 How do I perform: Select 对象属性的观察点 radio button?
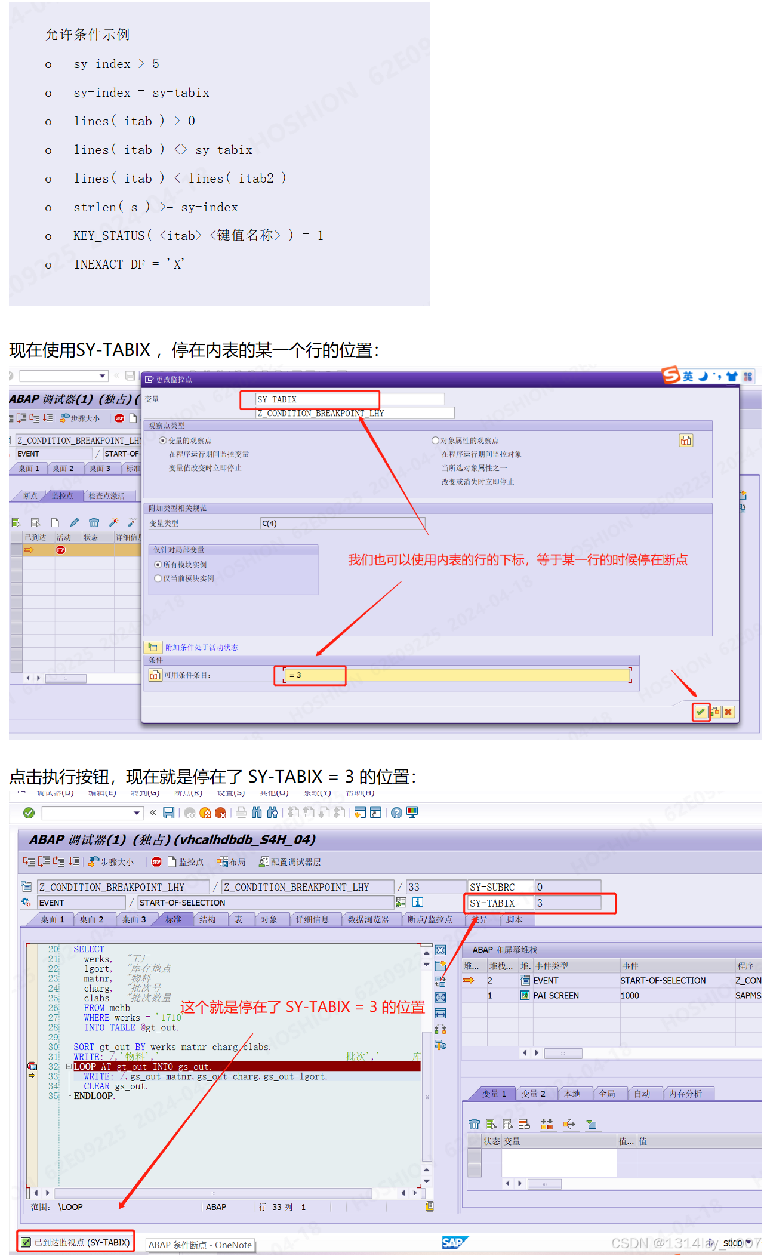(x=435, y=440)
